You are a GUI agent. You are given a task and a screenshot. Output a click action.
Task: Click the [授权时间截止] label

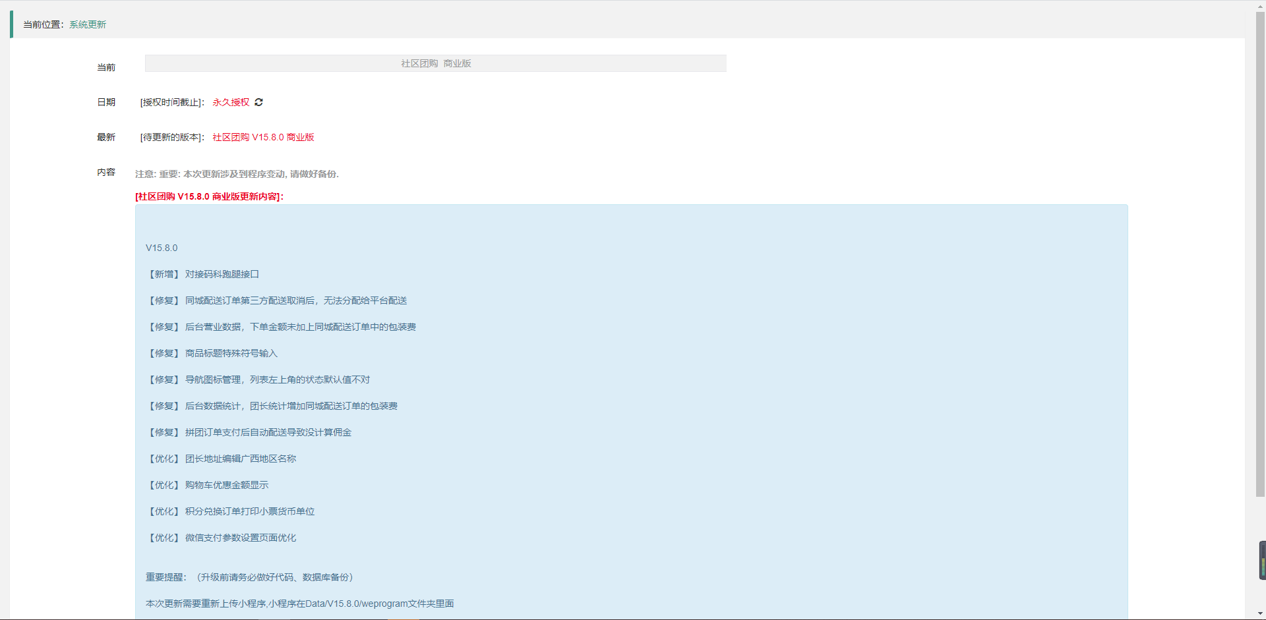point(172,102)
